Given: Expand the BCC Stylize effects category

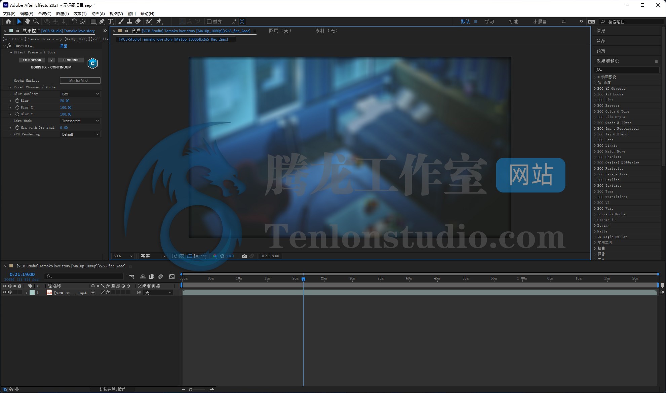Looking at the screenshot, I should click(595, 180).
